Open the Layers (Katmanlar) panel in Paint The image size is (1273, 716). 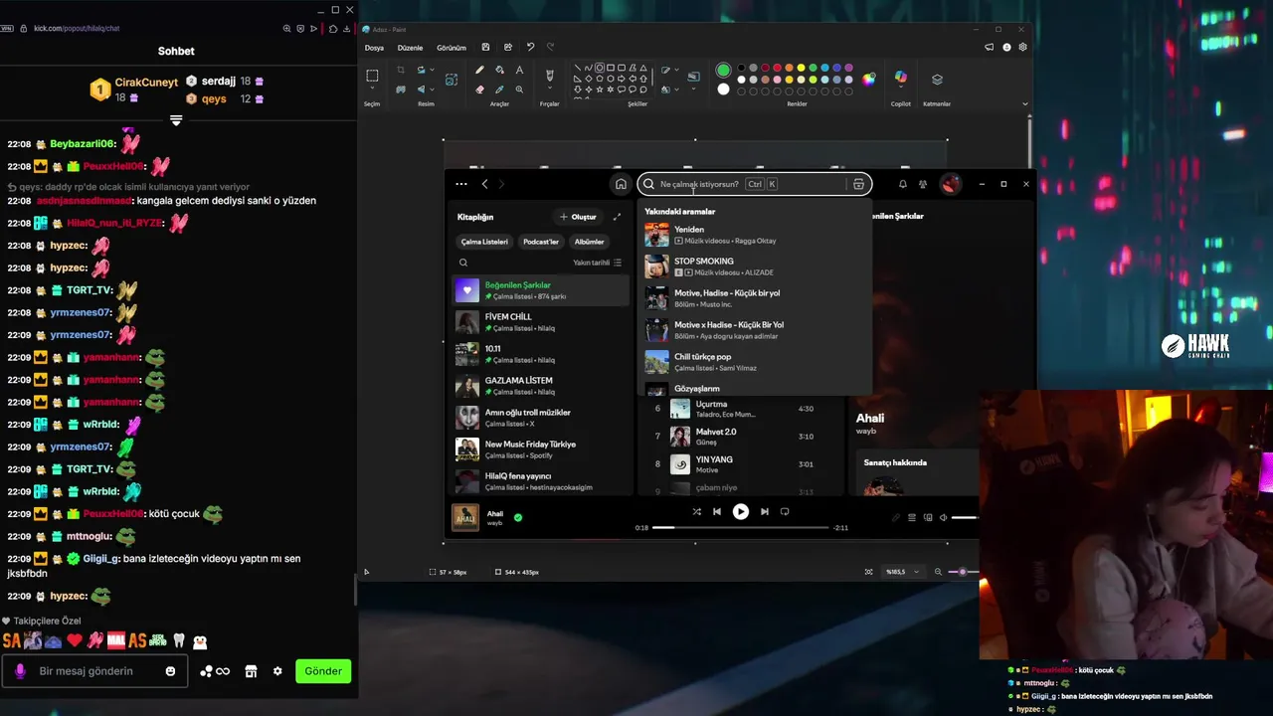tap(937, 79)
